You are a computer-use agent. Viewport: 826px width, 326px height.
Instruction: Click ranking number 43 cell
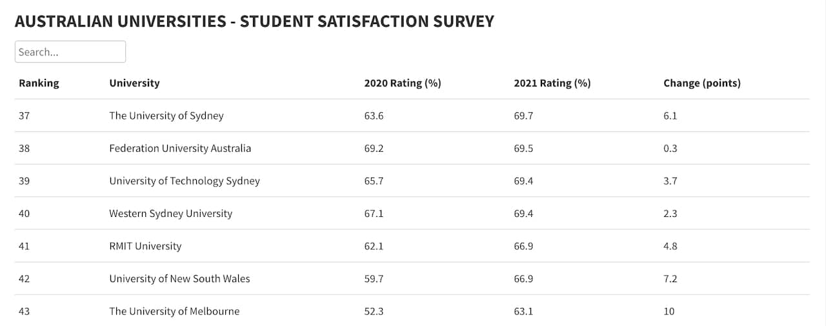point(25,311)
